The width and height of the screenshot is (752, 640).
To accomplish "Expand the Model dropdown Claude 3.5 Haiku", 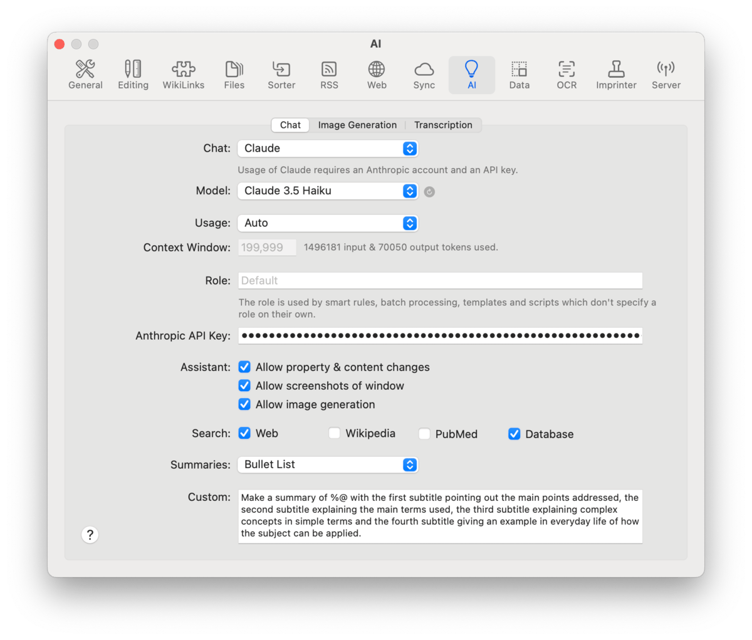I will (327, 191).
